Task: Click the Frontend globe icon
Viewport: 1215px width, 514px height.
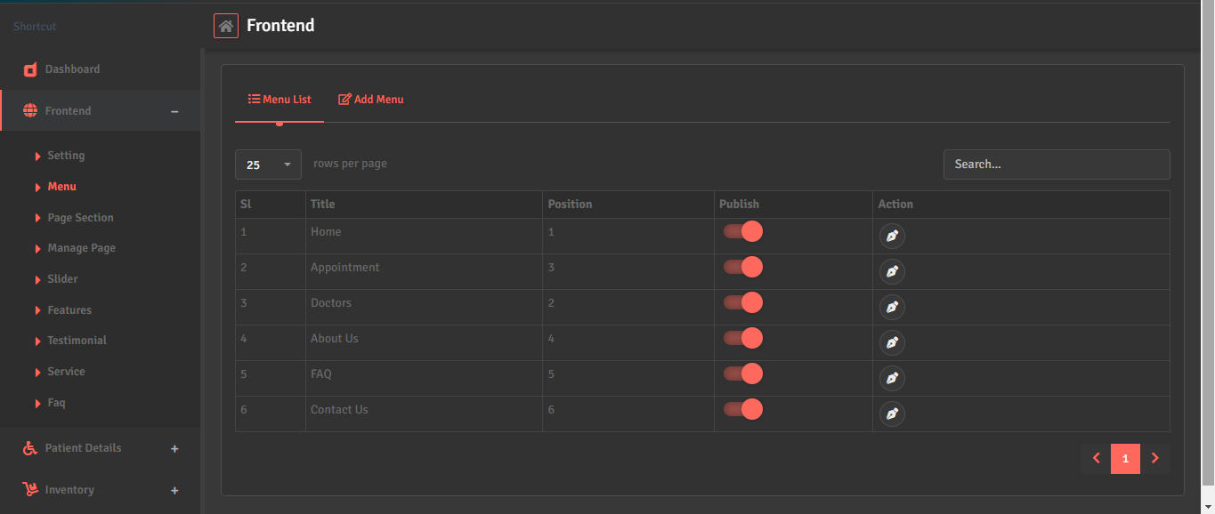Action: 29,110
